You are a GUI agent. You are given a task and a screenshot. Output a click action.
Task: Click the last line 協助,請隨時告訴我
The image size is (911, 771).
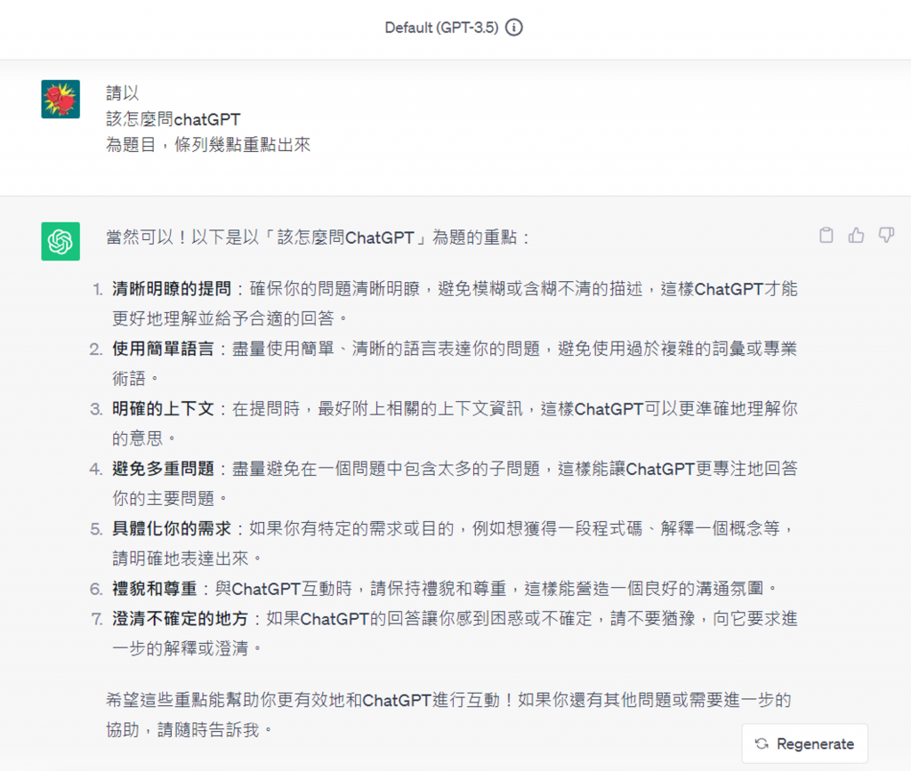189,730
